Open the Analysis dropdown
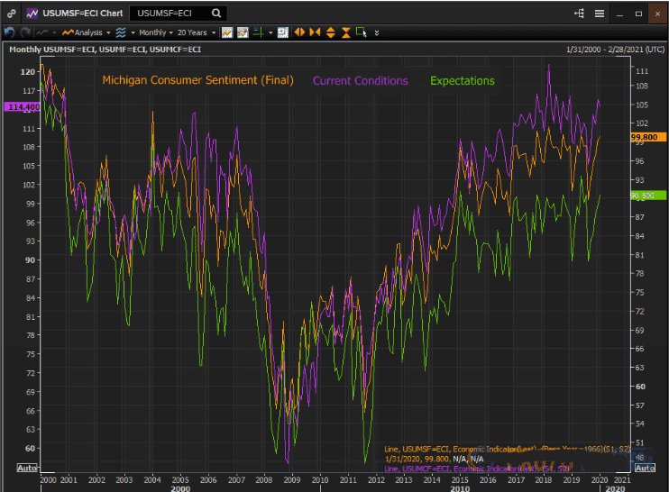669x492 pixels. 86,32
